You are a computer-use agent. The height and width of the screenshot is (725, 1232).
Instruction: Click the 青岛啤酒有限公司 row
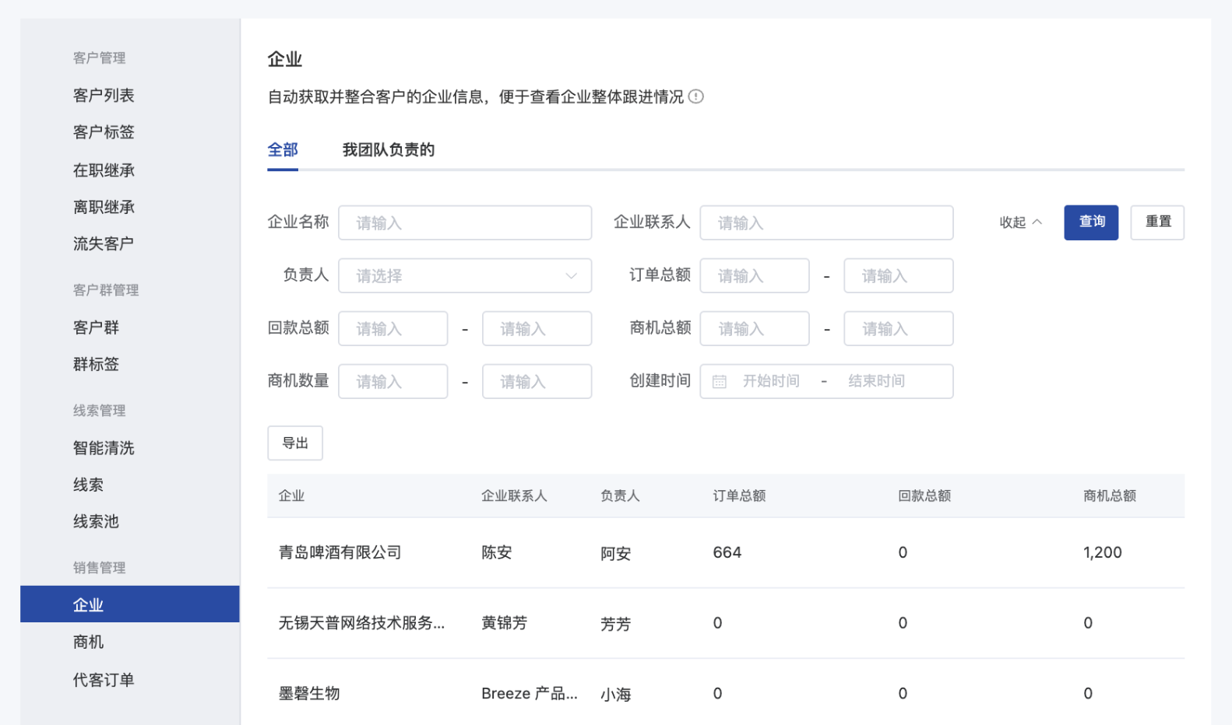coord(726,552)
